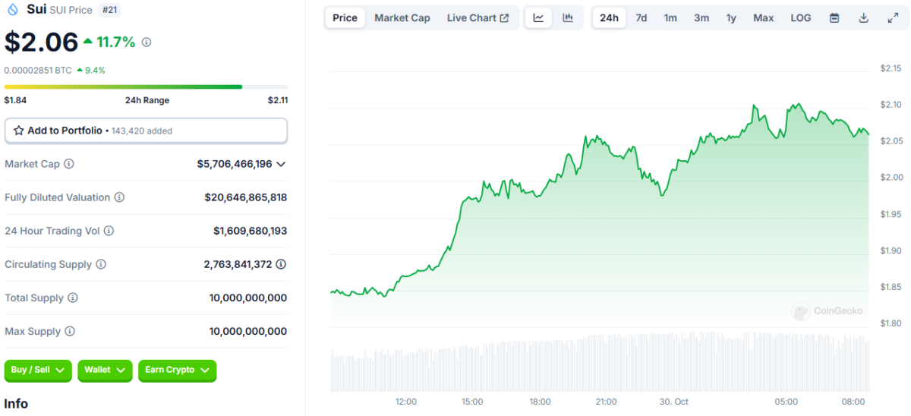Open 24 Hour Trading Vol info icon
911x416 pixels.
[109, 231]
